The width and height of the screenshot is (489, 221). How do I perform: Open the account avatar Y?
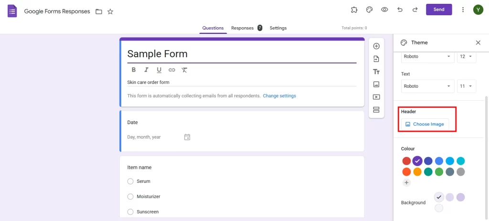click(x=478, y=10)
